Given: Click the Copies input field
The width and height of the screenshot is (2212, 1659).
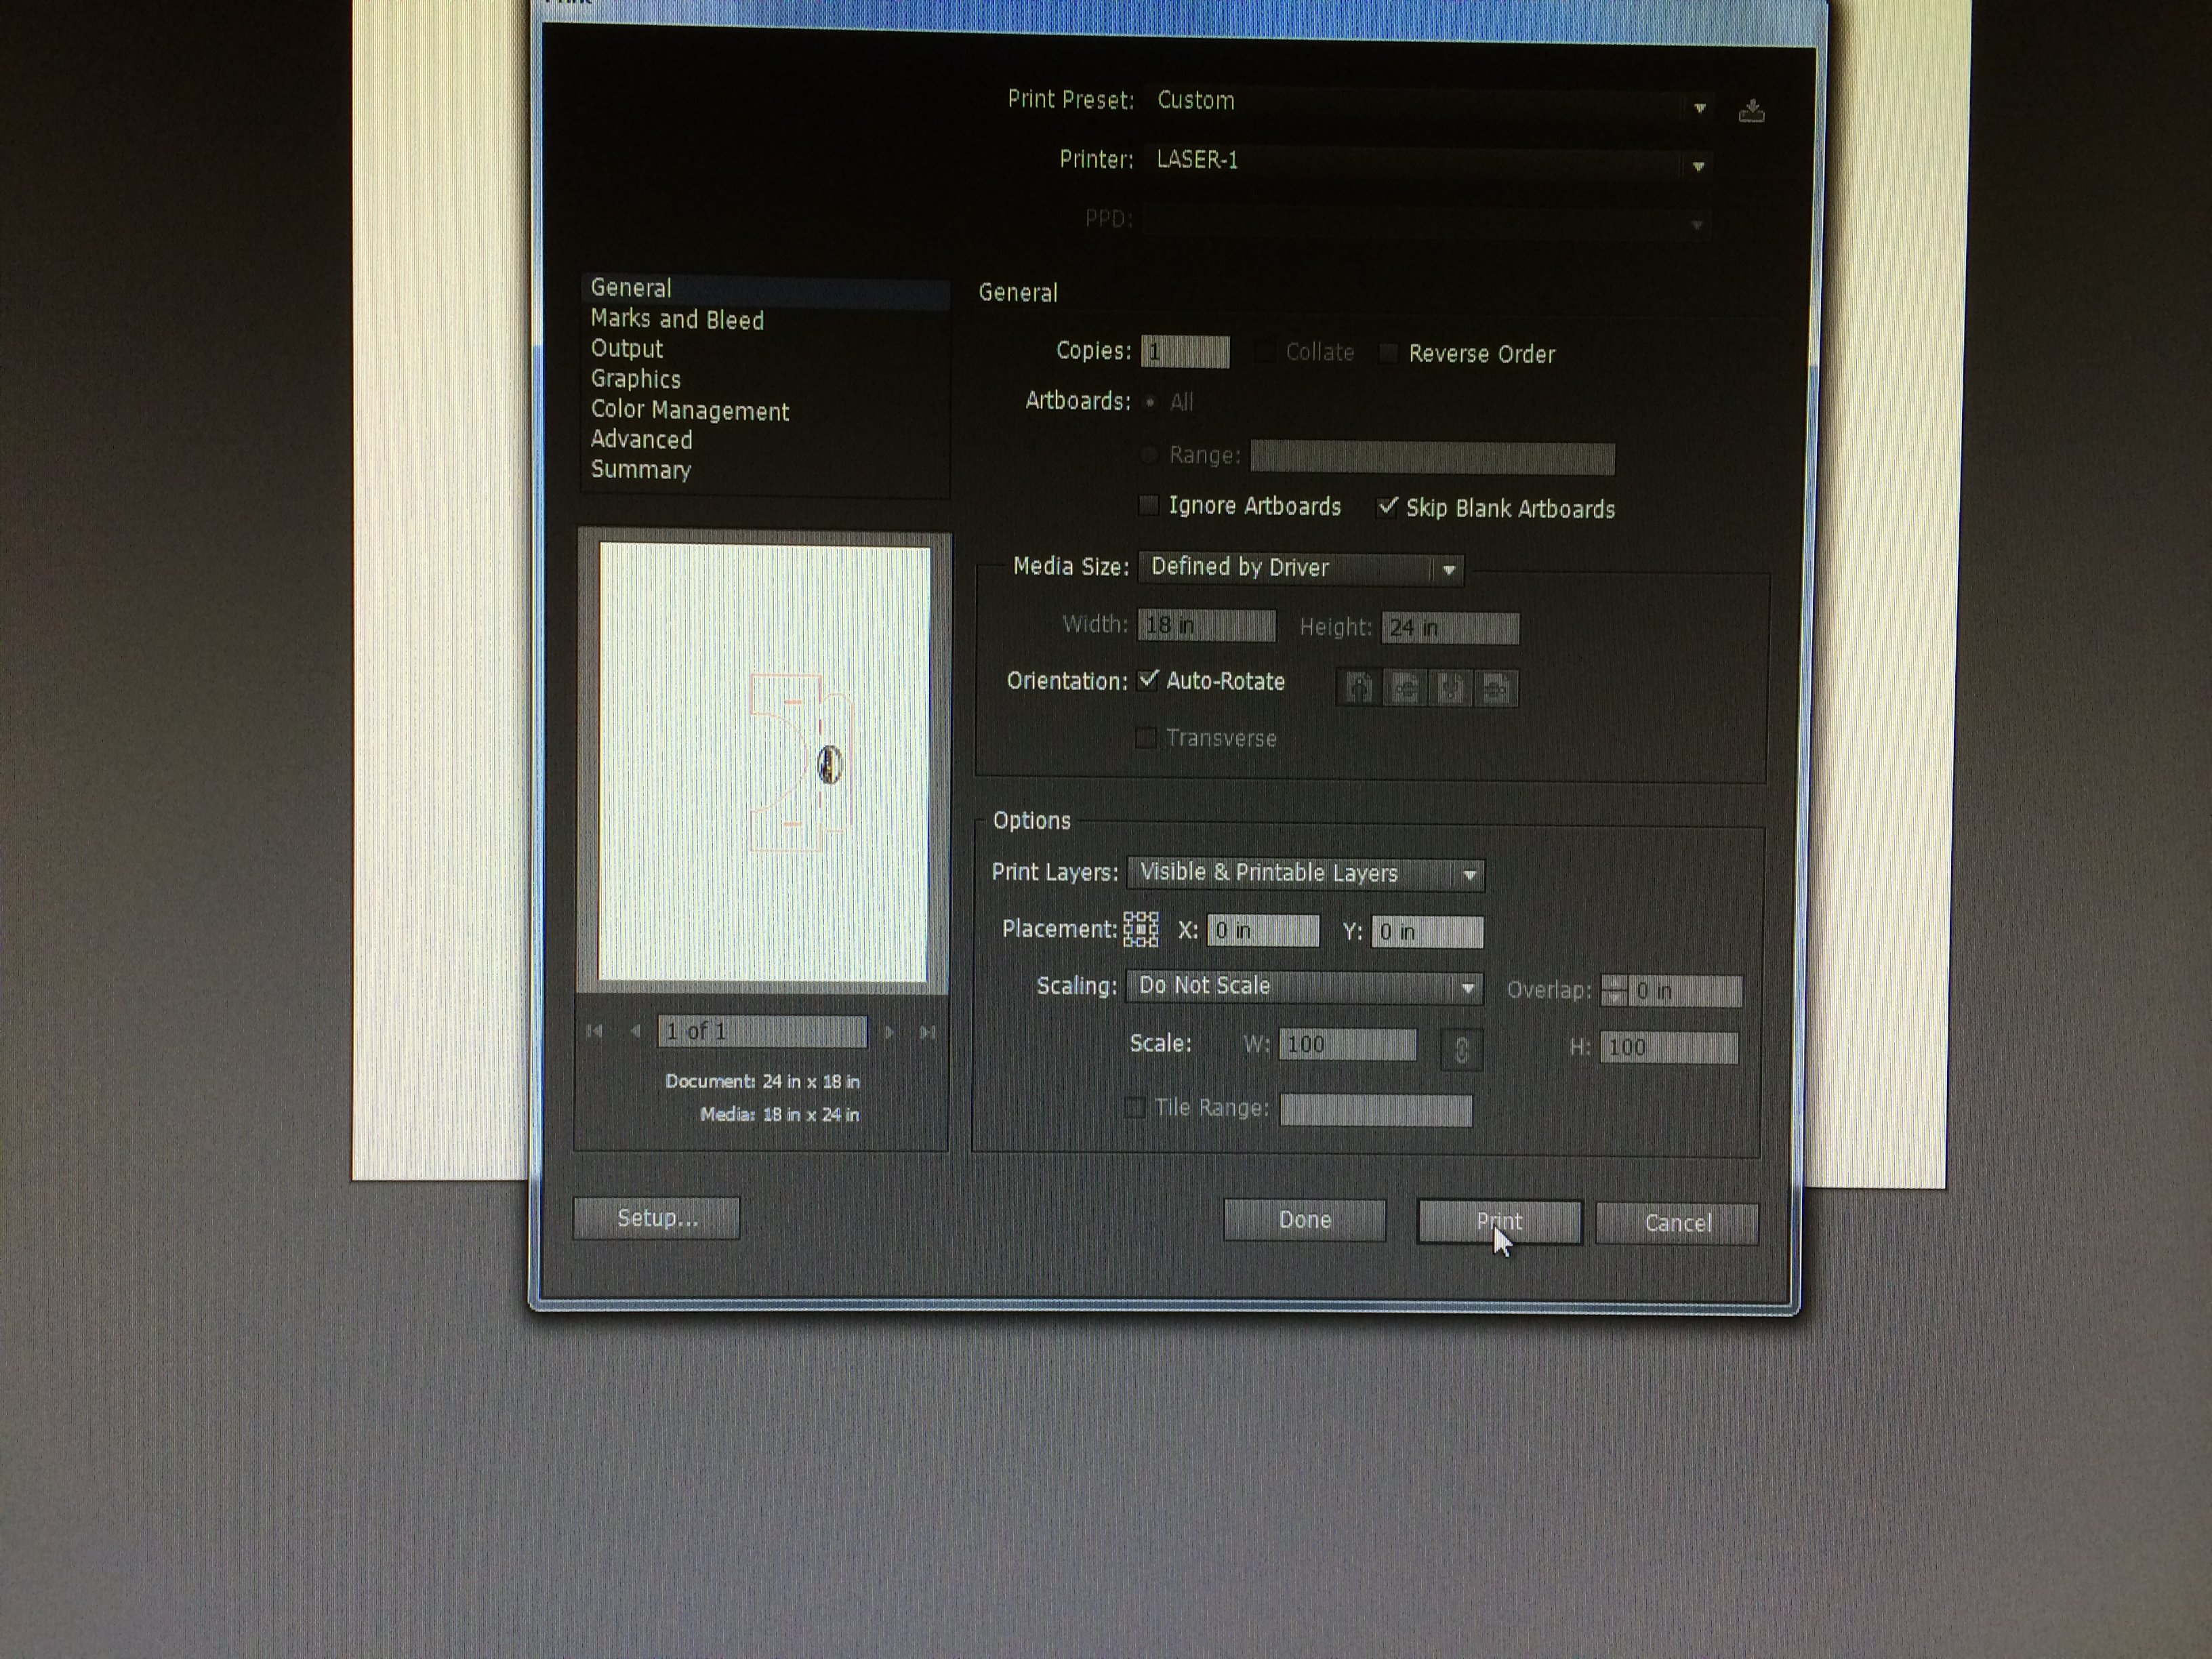Looking at the screenshot, I should point(1185,352).
